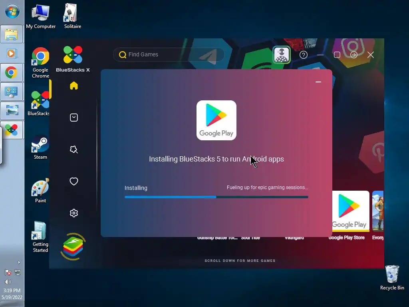Select the BlueStacks X taskbar button
This screenshot has width=409, height=307.
pos(12,130)
